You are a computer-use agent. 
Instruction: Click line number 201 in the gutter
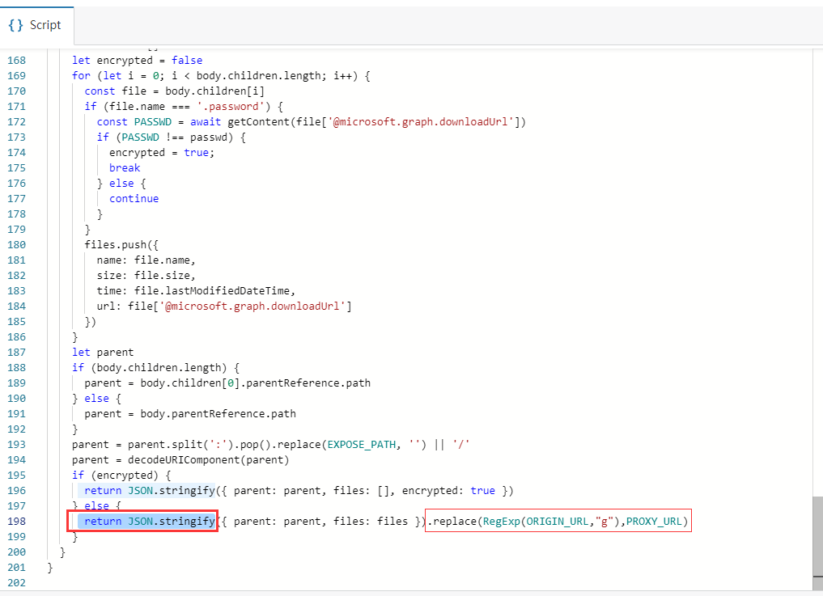15,568
